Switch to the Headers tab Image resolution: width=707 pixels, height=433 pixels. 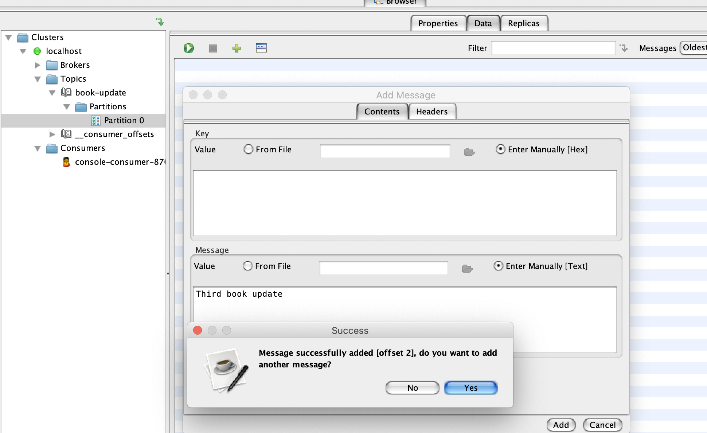click(x=432, y=112)
